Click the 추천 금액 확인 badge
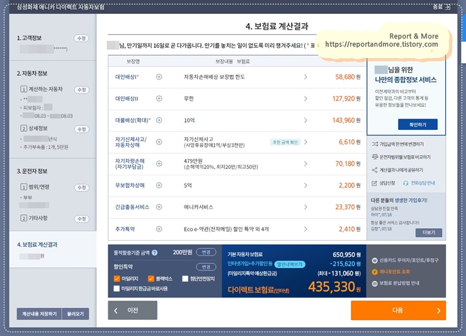466x336 pixels. click(x=285, y=142)
